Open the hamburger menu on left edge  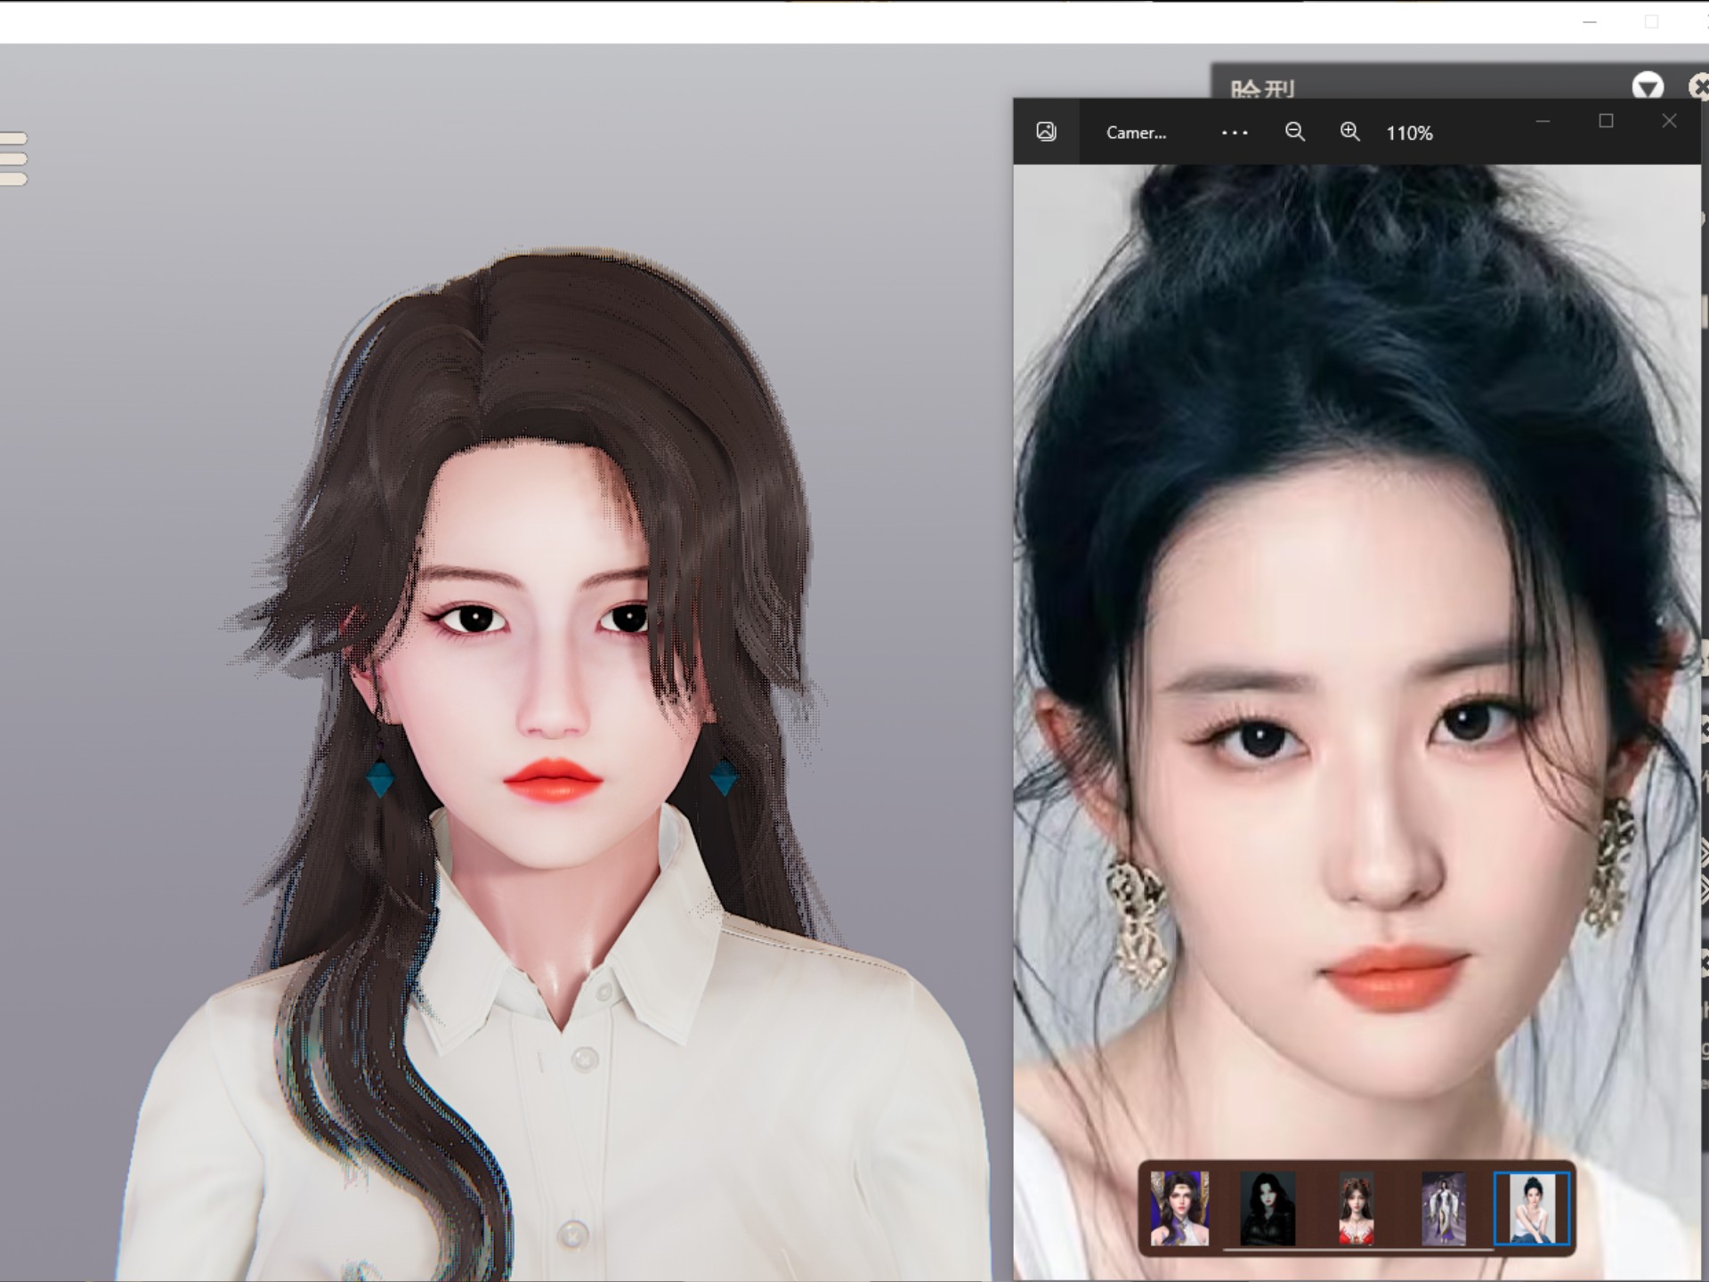(x=13, y=158)
